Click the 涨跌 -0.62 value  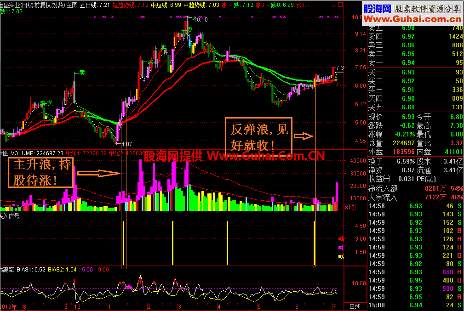pos(407,126)
